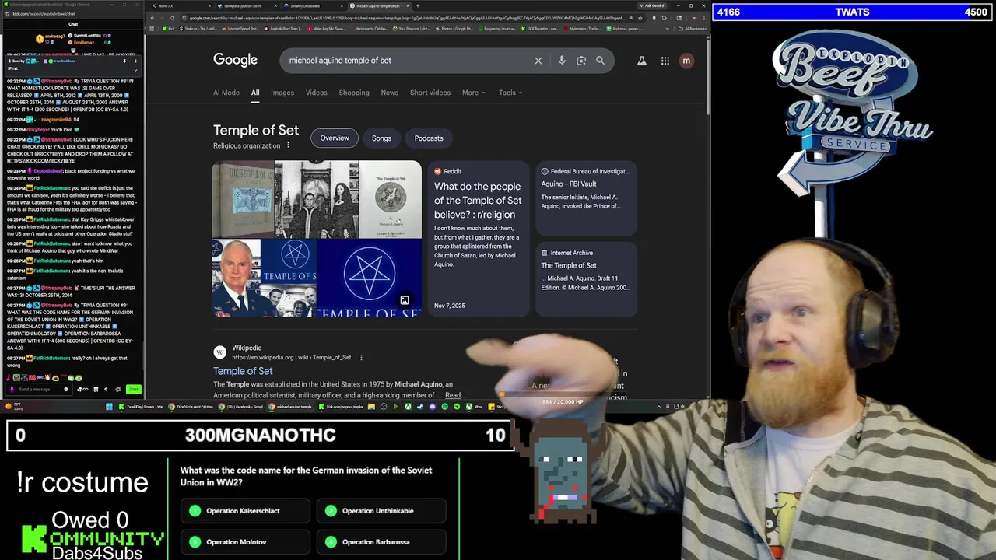Screen dimensions: 996x560
Task: Expand the More search filters dropdown
Action: (473, 93)
